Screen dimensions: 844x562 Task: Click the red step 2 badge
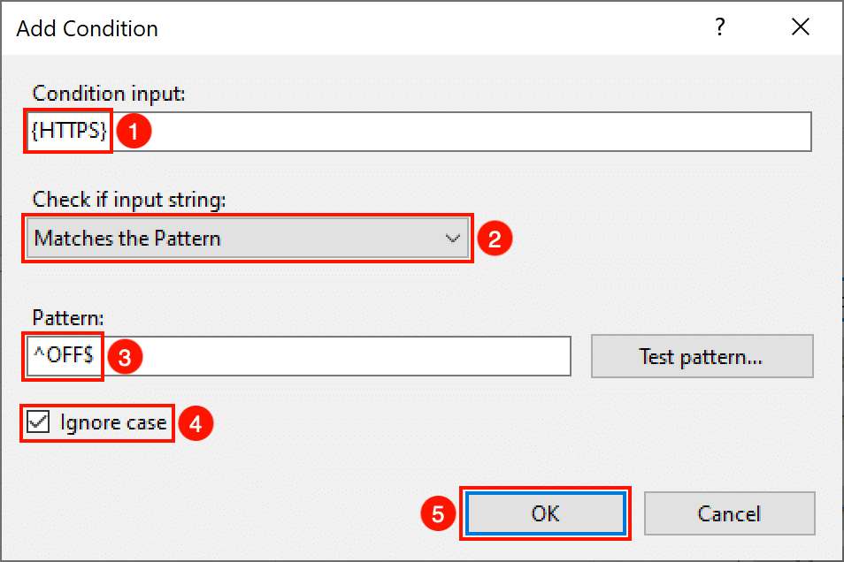[495, 239]
